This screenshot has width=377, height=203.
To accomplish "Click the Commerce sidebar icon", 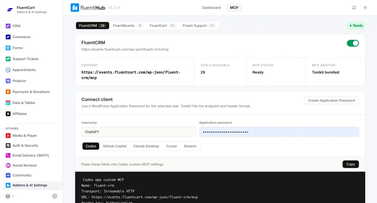I will pos(8,37).
